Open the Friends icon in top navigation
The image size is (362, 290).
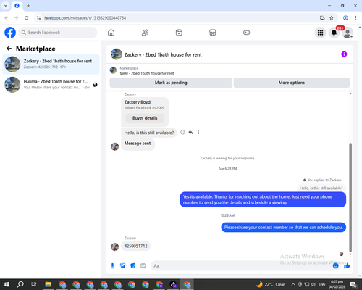[145, 33]
